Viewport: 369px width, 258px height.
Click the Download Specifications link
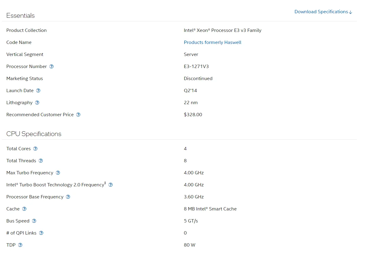pos(323,12)
